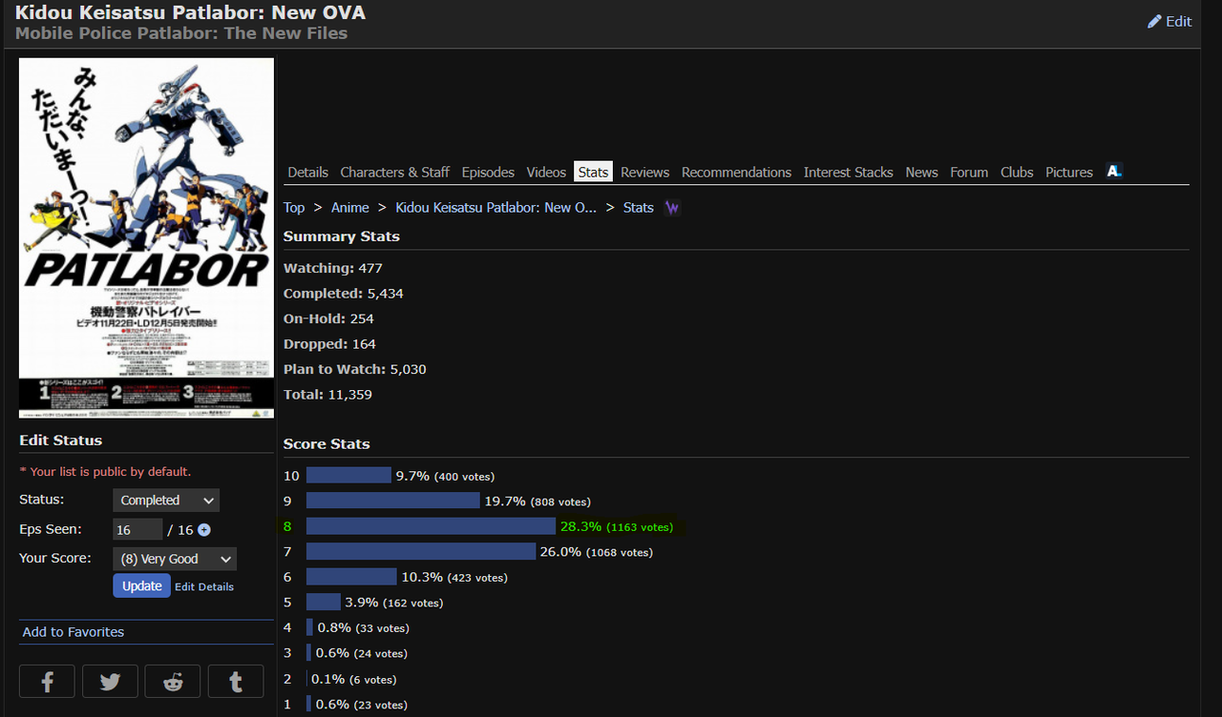Click the '(162 votes)' text
This screenshot has width=1222, height=717.
413,604
